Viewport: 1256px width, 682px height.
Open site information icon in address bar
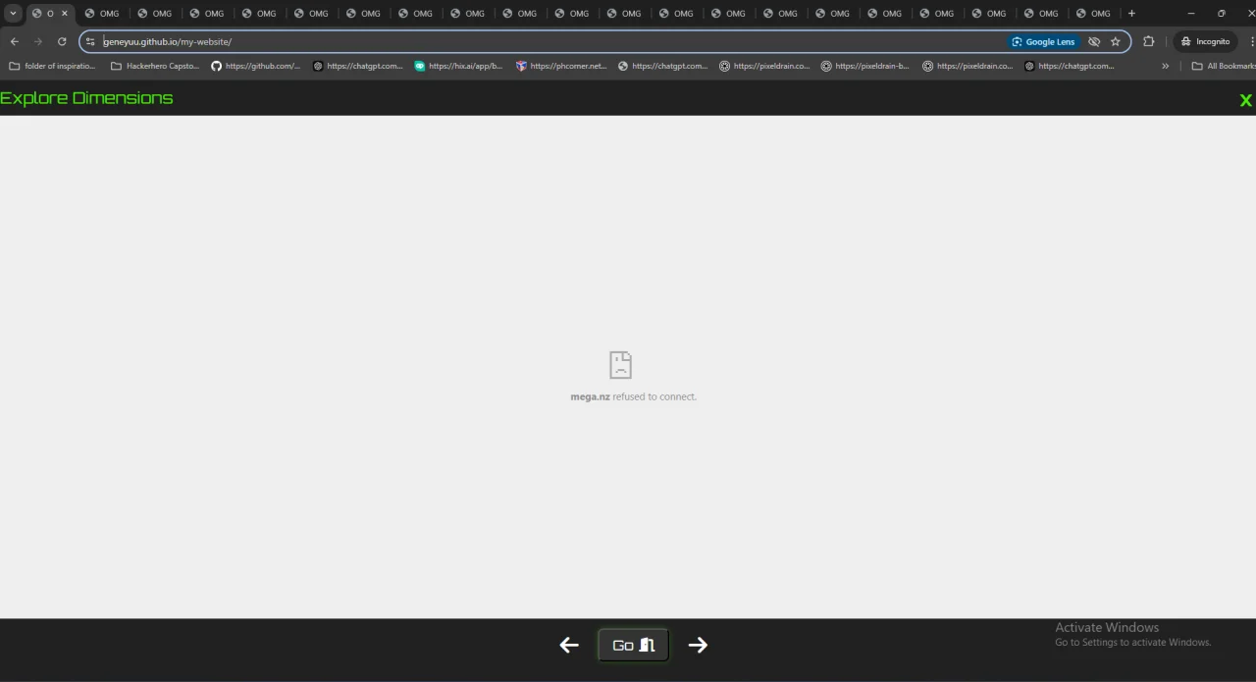90,41
